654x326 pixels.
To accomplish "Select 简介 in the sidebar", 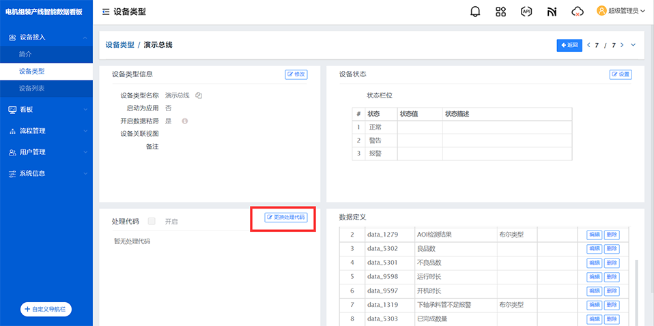I will (25, 54).
